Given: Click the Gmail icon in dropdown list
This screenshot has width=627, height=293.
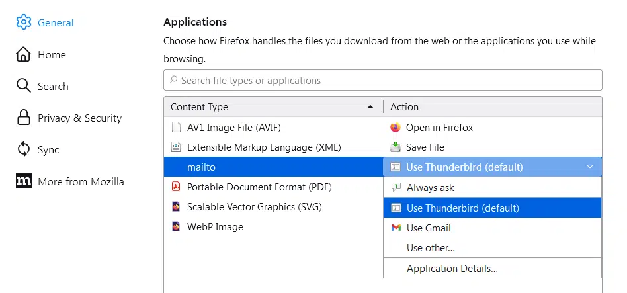Looking at the screenshot, I should (x=396, y=228).
